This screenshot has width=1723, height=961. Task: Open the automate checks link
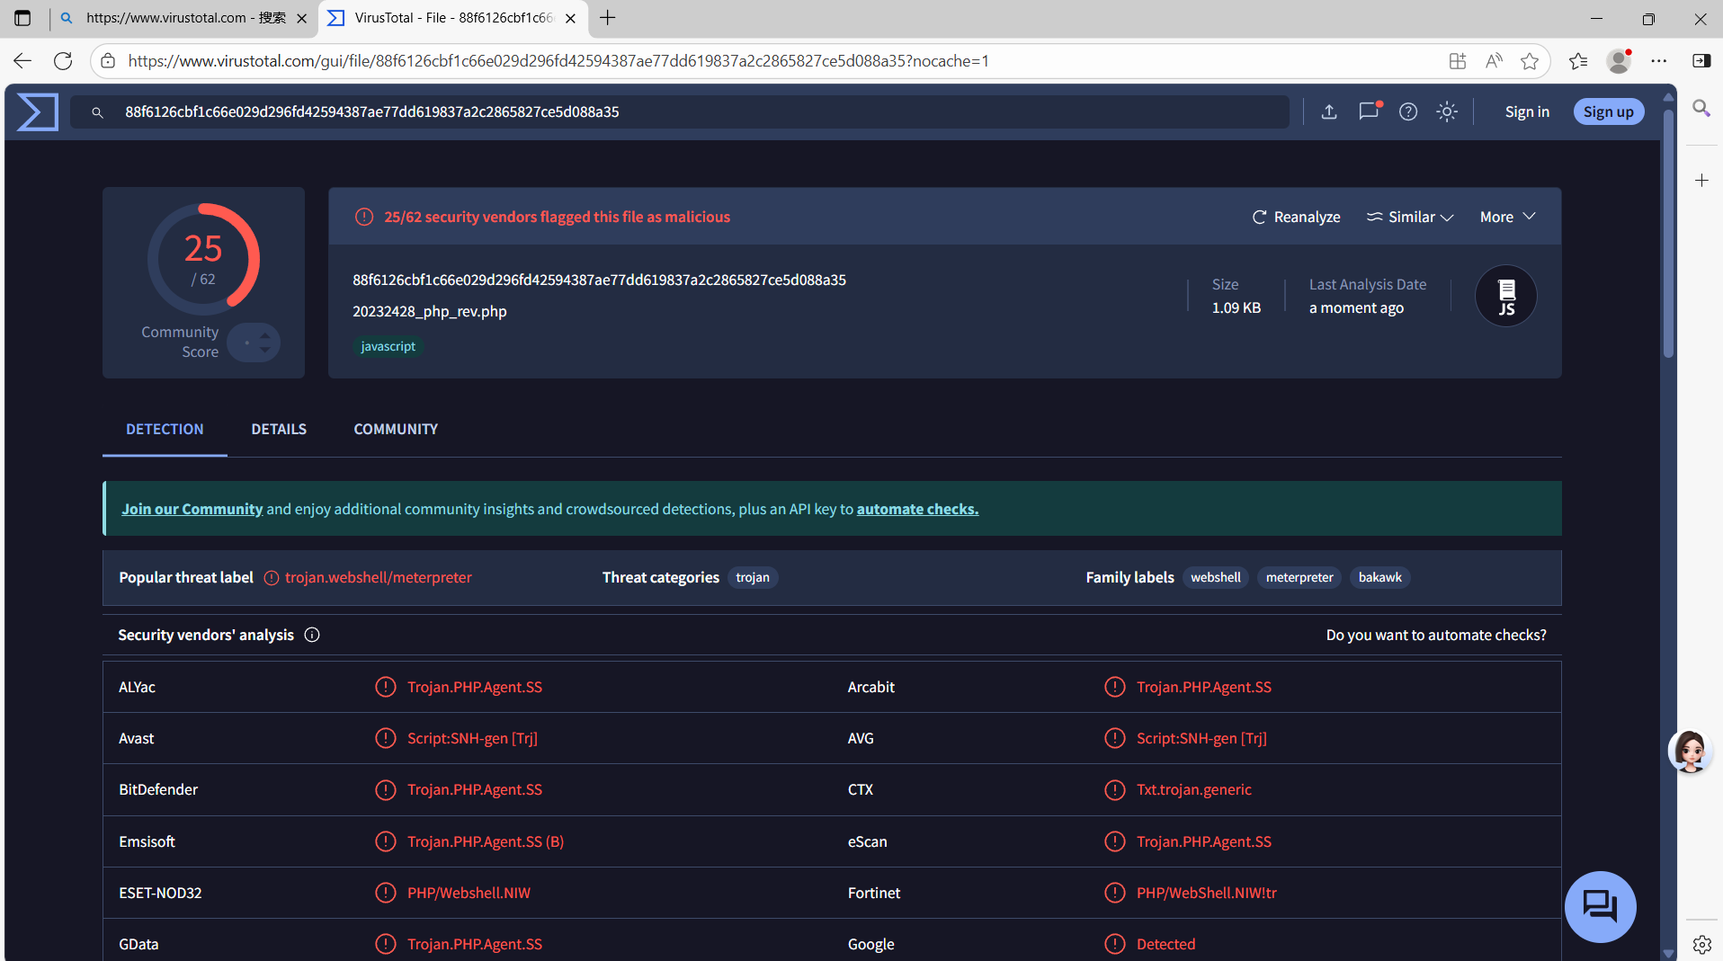[x=917, y=509]
